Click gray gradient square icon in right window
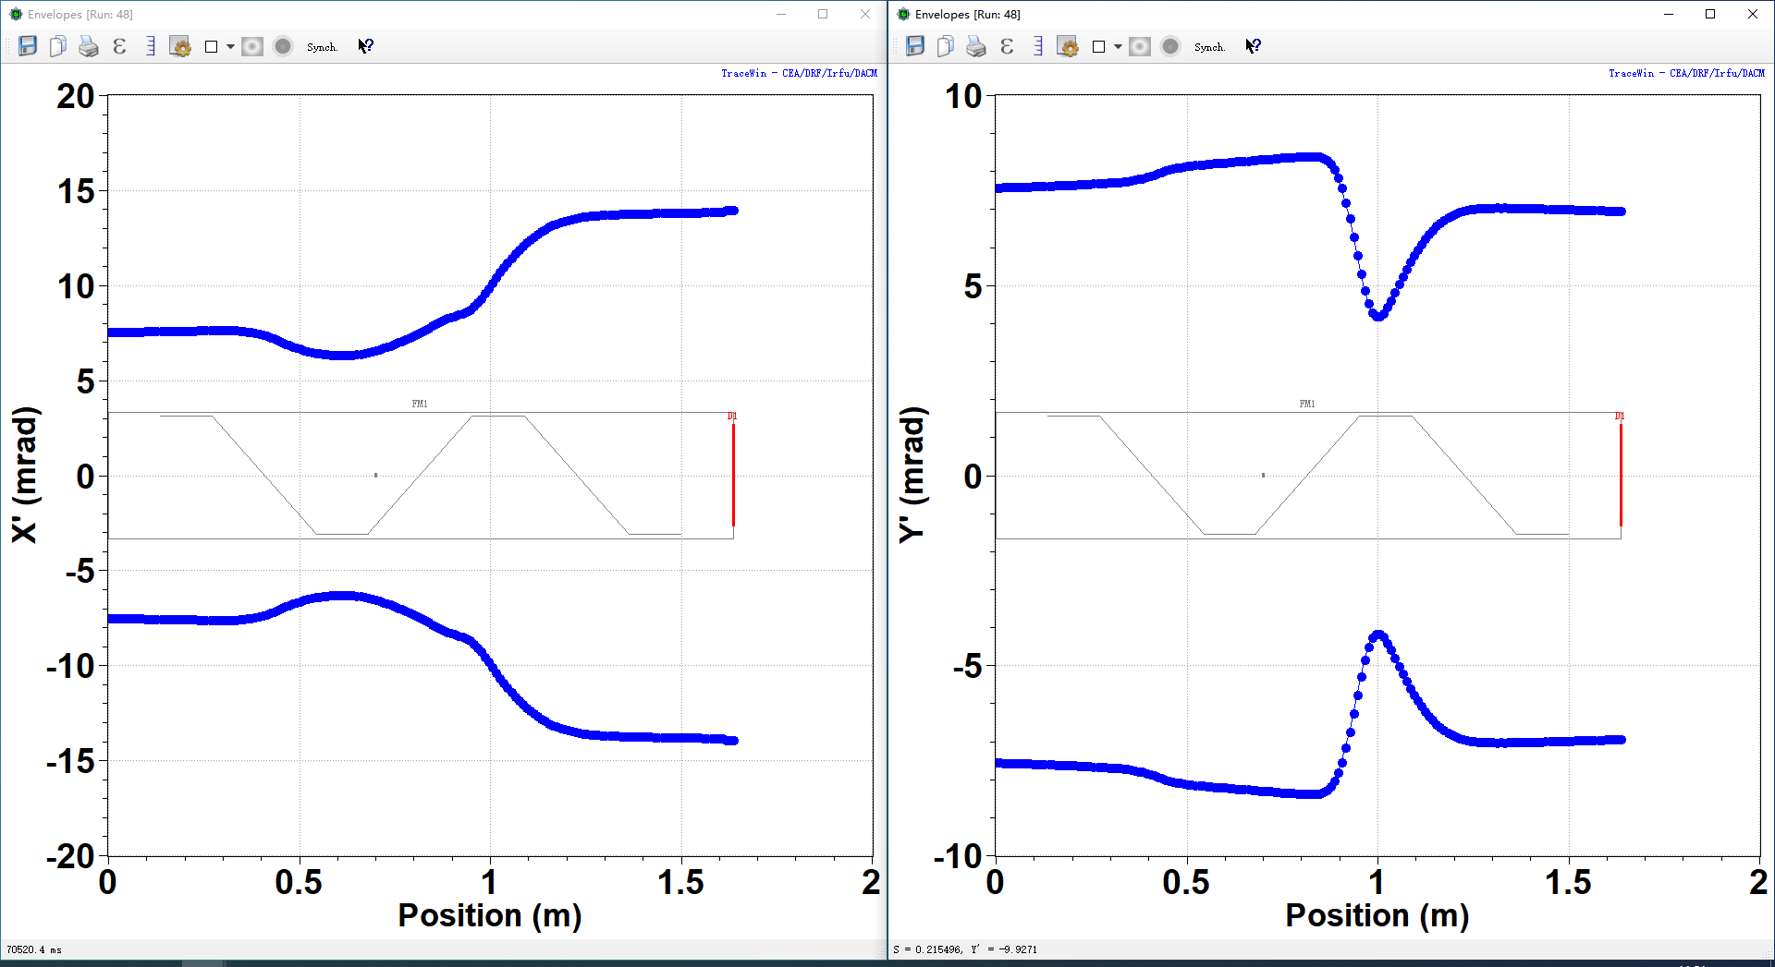Screen dimensions: 1775x967 (1140, 46)
